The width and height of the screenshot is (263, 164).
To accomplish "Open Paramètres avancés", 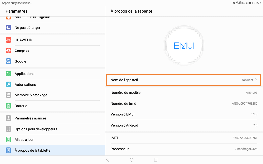I will click(x=53, y=118).
